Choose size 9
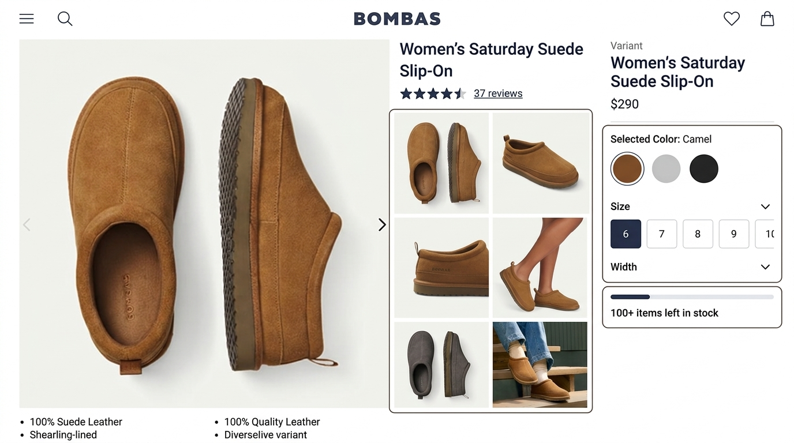This screenshot has height=443, width=794. coord(733,234)
